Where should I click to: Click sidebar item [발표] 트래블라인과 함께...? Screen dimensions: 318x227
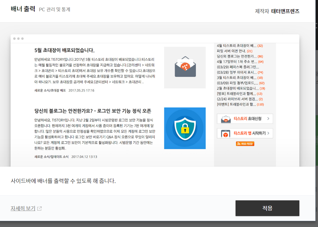click(236, 94)
